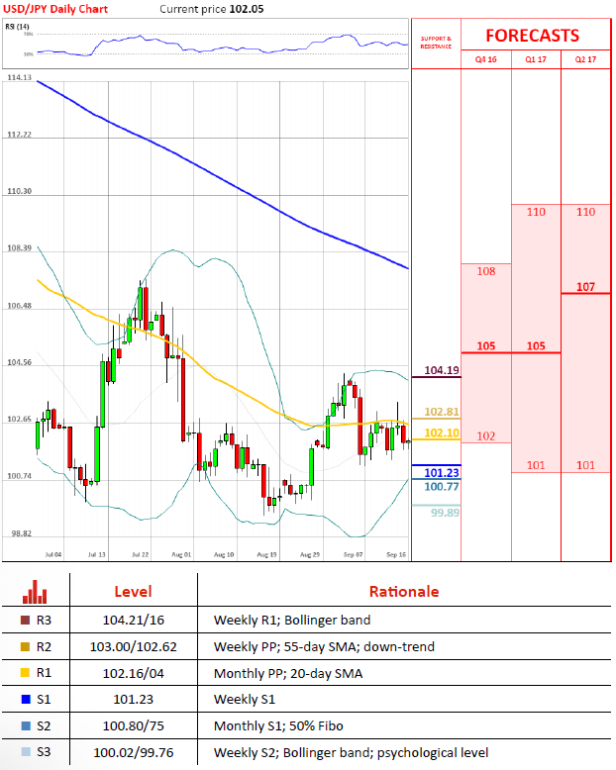The image size is (616, 770).
Task: Click the Rationale column header
Action: click(404, 591)
